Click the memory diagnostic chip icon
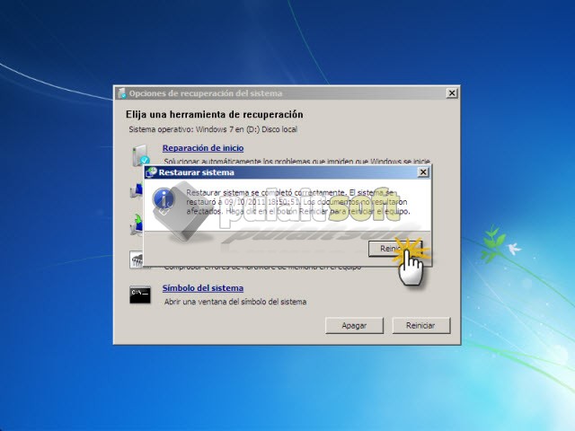 [137, 260]
